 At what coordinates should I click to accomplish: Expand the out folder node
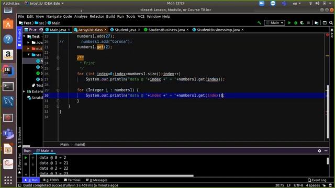[28, 49]
